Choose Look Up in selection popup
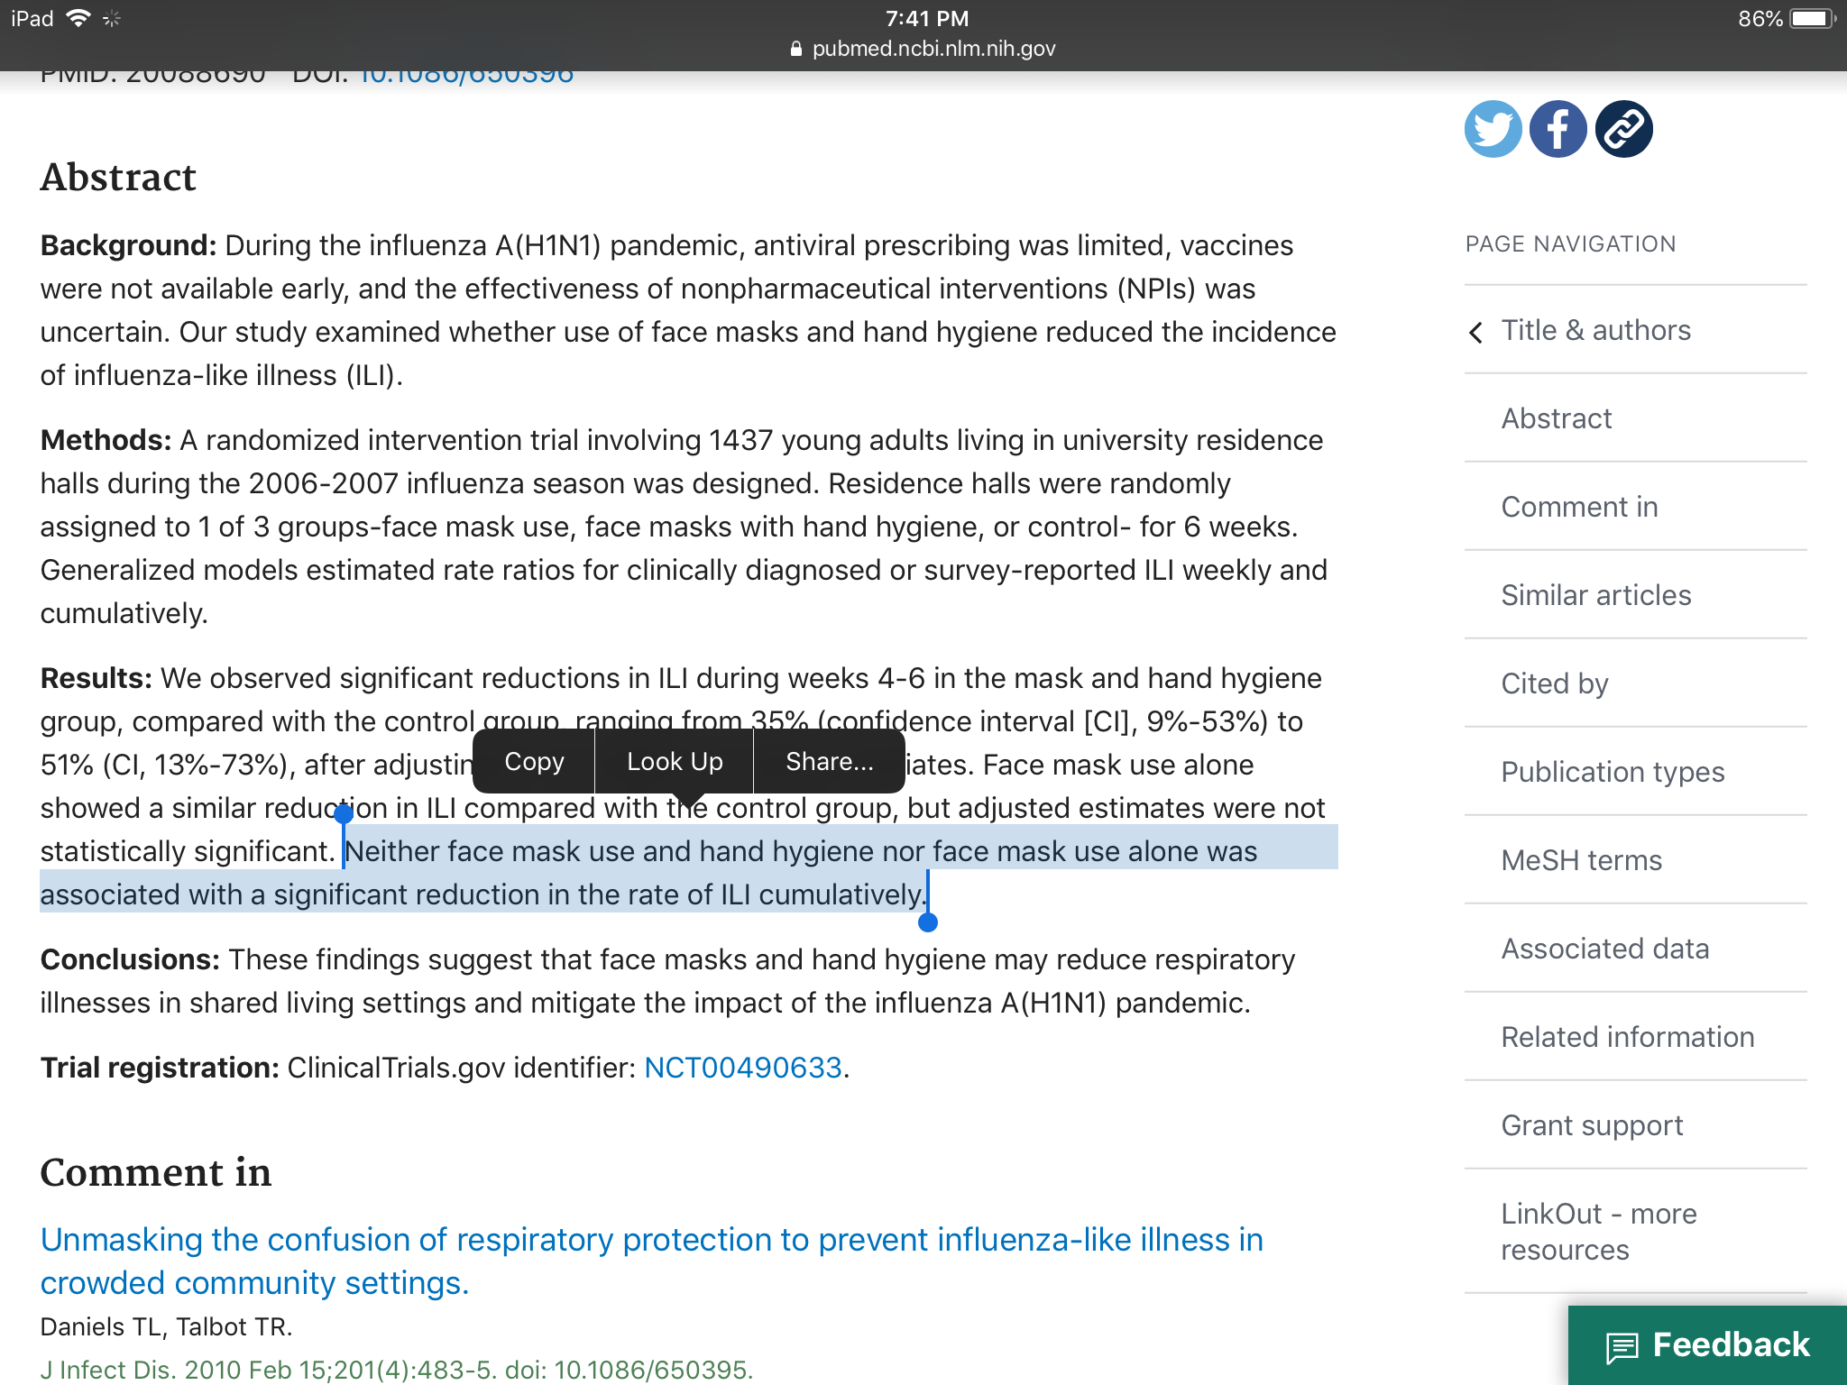The width and height of the screenshot is (1847, 1385). point(675,762)
